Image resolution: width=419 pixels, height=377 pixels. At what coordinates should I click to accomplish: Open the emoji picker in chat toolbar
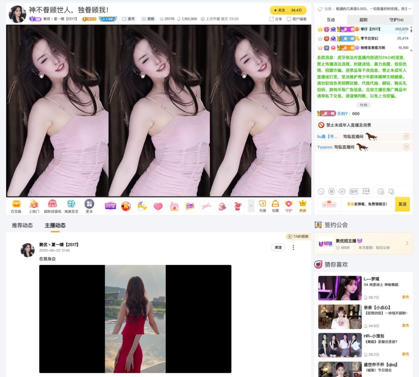[321, 191]
